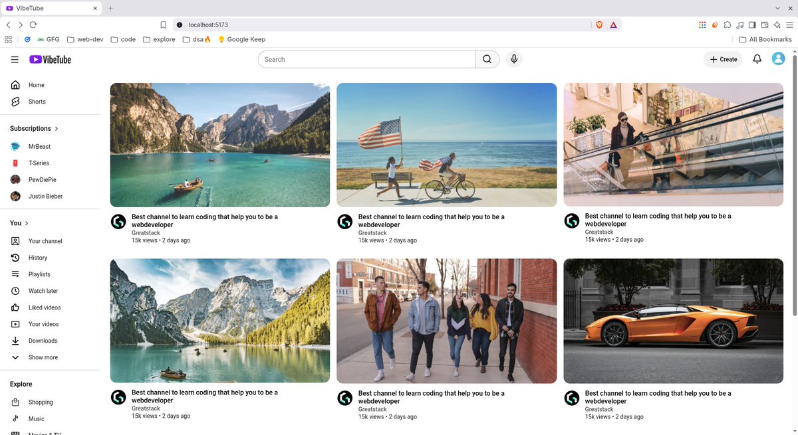Open the GFG bookmark
Viewport: 798px width, 435px height.
[x=48, y=39]
